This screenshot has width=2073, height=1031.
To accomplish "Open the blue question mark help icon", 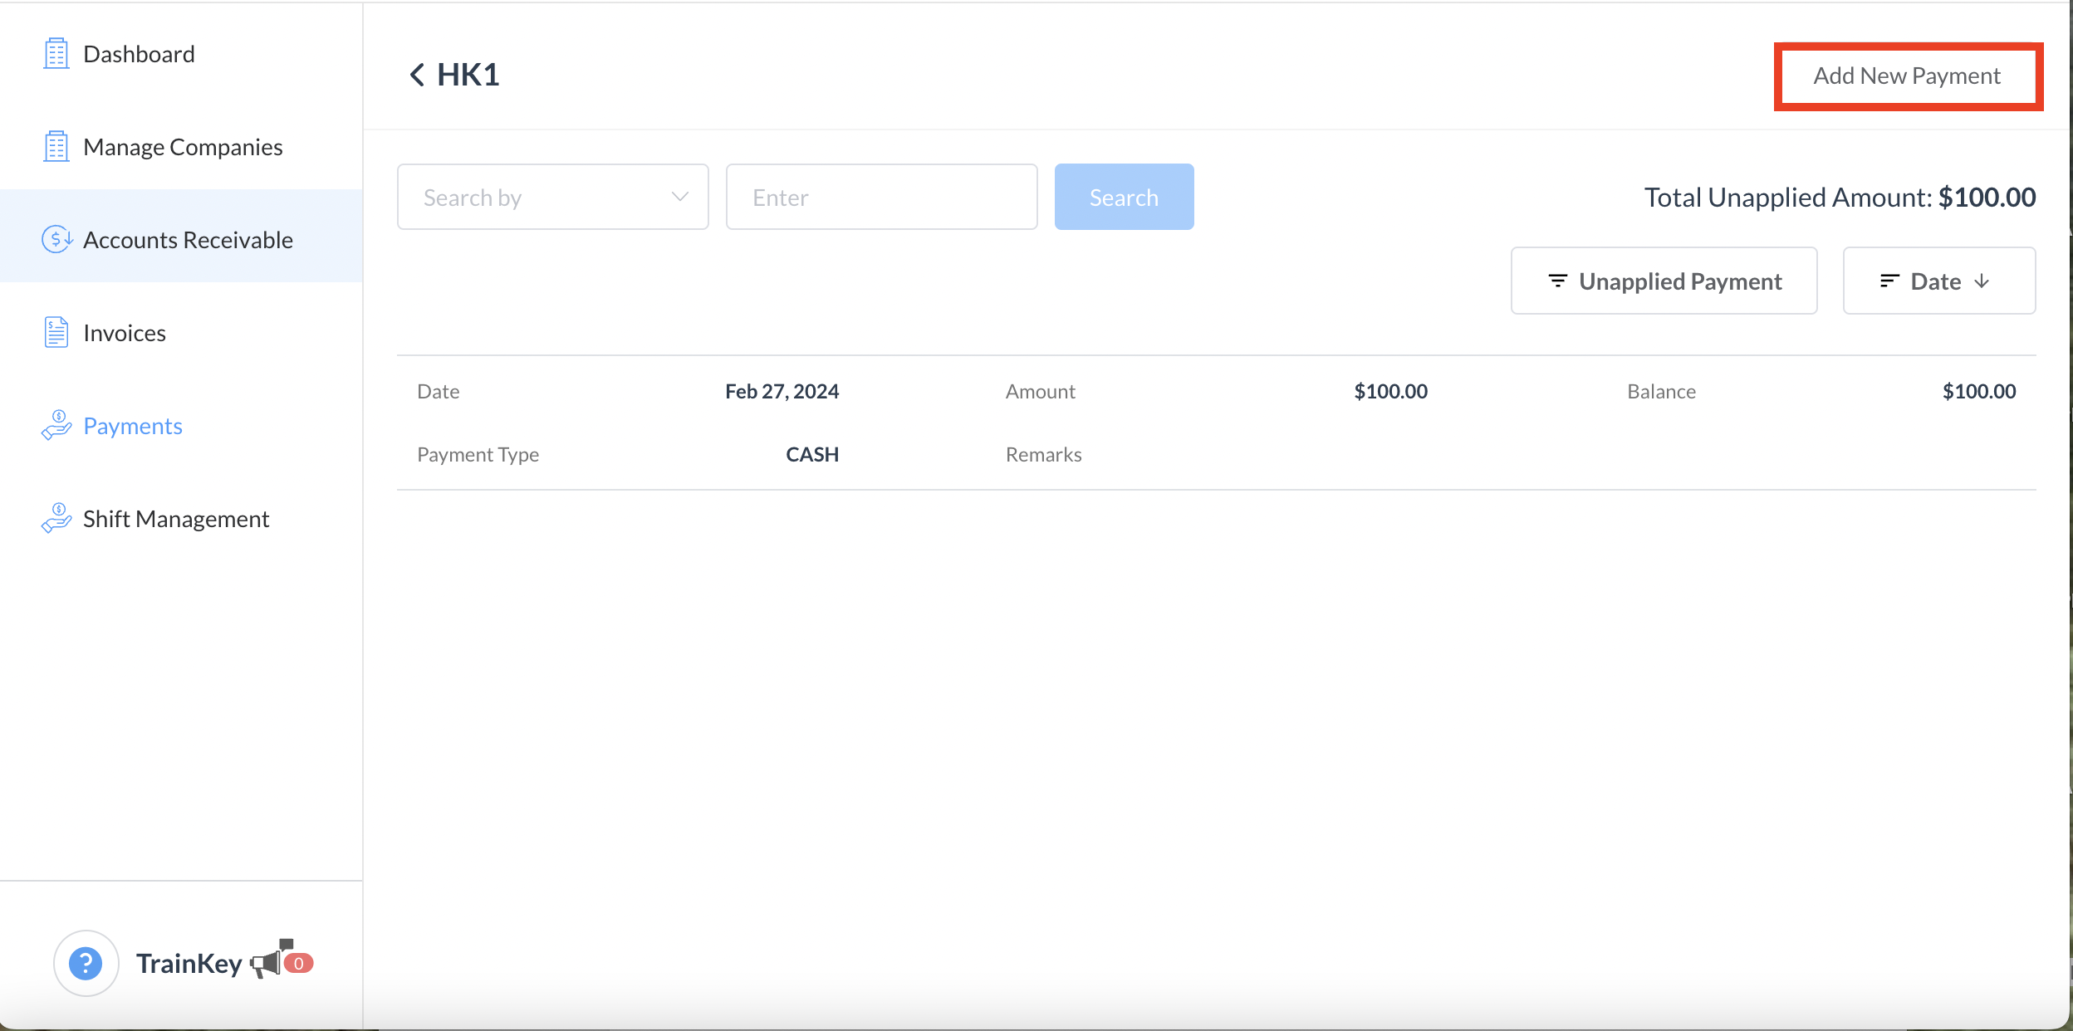I will click(x=86, y=963).
